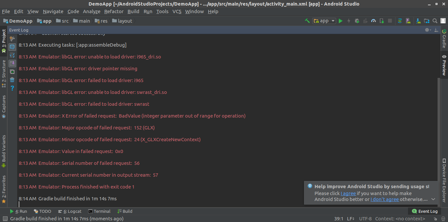Viewport: 448px width, 222px height.
Task: Clear all with the trash icon
Action: 12,80
